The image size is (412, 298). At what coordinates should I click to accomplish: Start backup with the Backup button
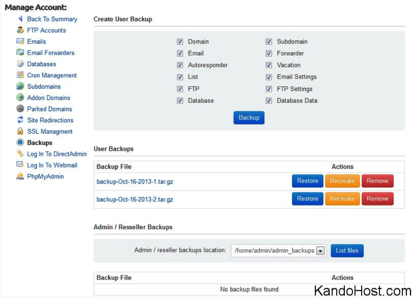(249, 118)
